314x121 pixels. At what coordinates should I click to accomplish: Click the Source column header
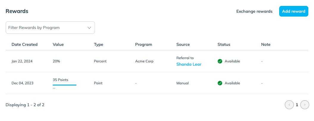tap(183, 44)
